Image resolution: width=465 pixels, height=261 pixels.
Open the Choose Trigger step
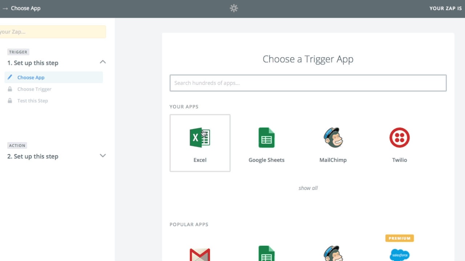35,89
